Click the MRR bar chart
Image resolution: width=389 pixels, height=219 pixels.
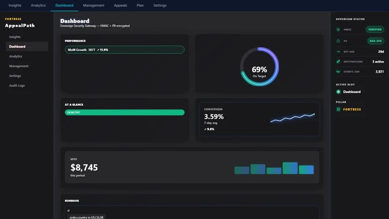(274, 168)
